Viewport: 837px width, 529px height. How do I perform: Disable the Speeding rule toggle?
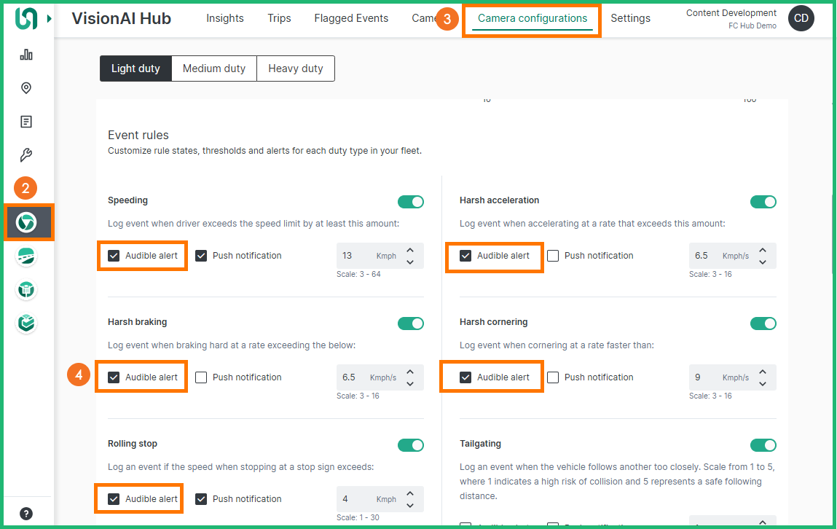pyautogui.click(x=411, y=202)
